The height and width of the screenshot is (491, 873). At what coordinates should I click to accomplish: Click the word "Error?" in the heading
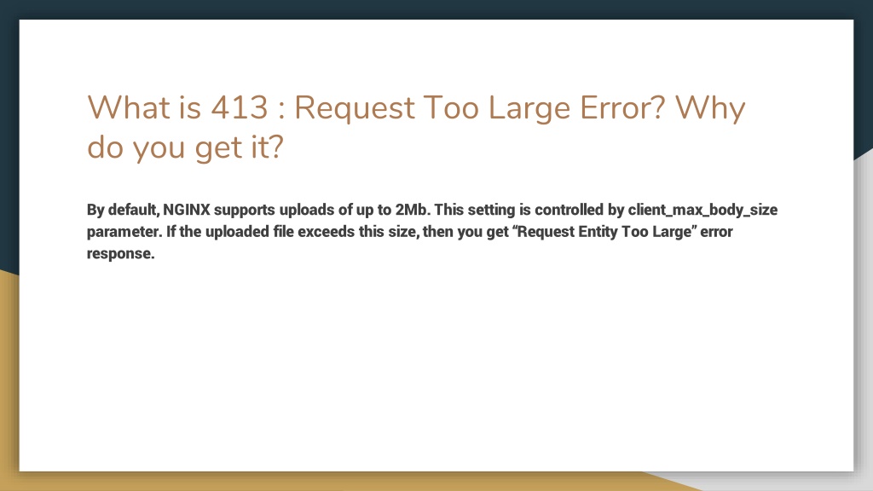[622, 107]
